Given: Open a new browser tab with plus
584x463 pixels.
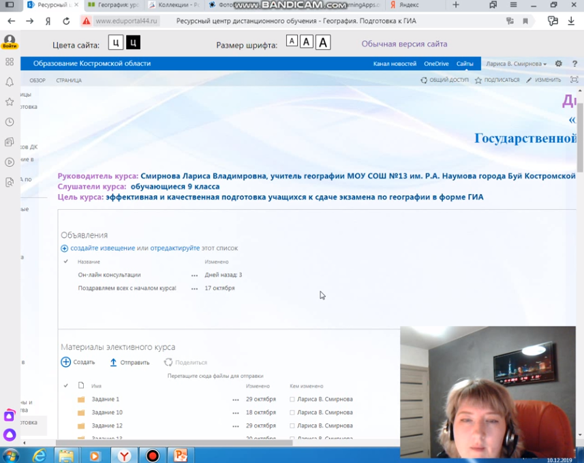Looking at the screenshot, I should click(456, 5).
